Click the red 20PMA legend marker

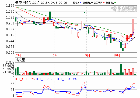pos(104,3)
